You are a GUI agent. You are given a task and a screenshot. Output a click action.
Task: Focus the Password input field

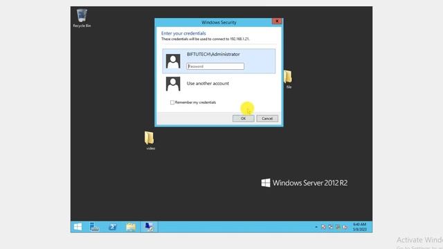point(215,66)
